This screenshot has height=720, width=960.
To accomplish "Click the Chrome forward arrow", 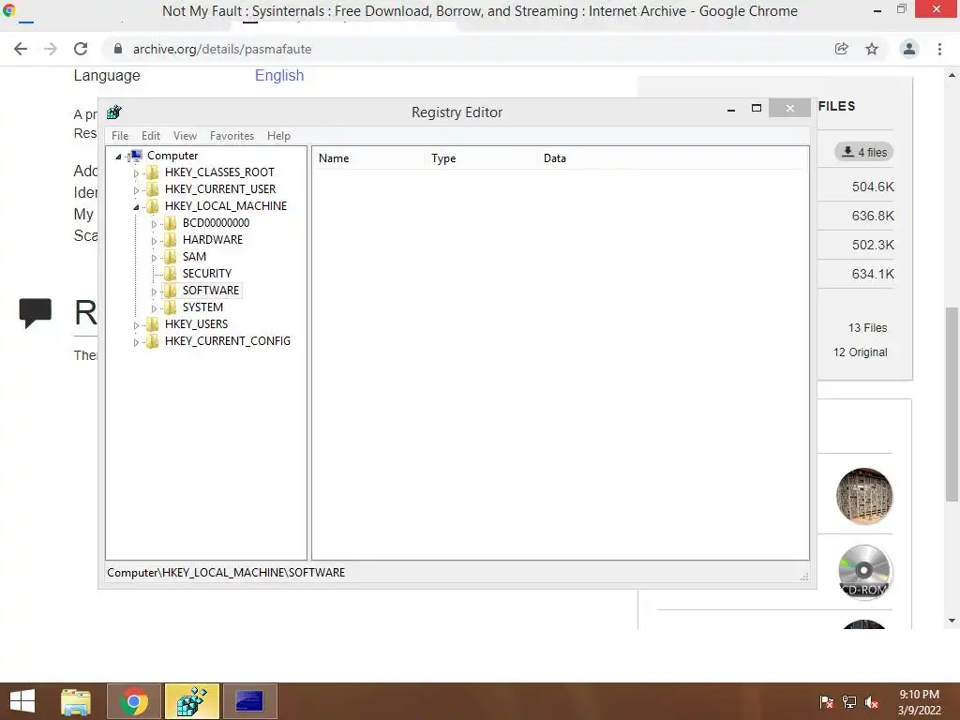I will click(x=51, y=49).
